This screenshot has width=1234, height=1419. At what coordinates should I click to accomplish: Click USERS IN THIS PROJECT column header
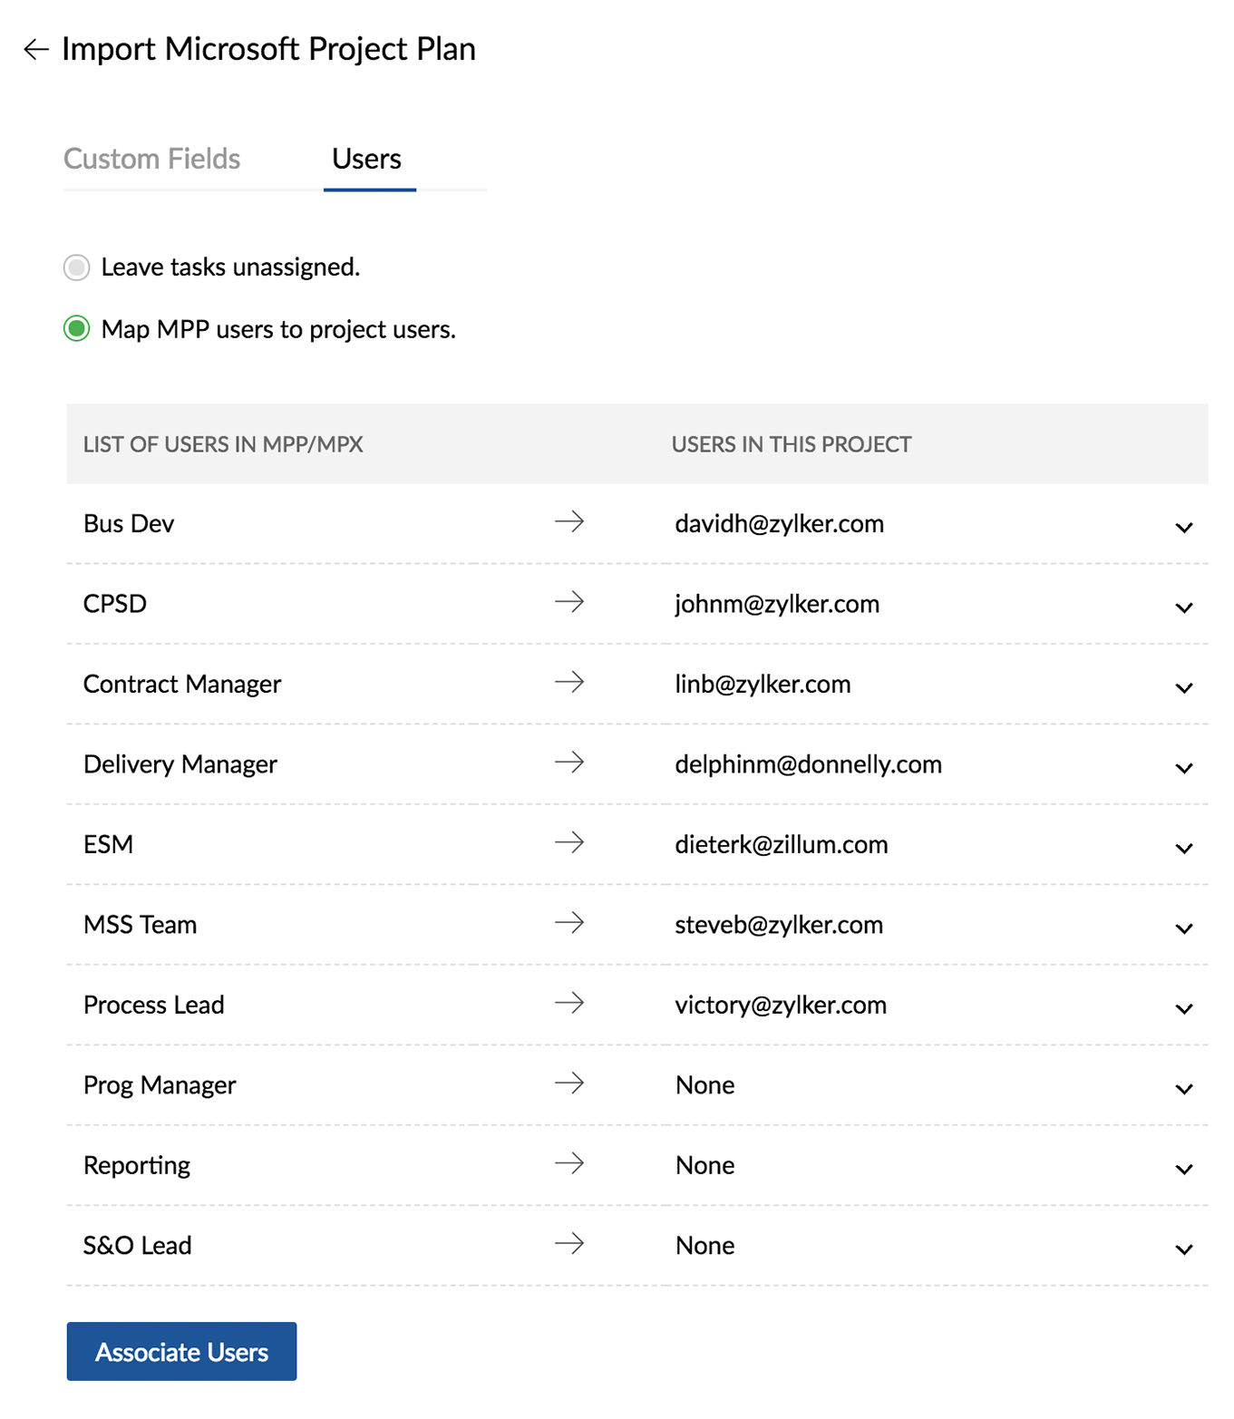click(x=792, y=444)
